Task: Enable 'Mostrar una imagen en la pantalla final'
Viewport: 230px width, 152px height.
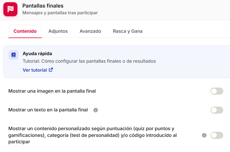Action: click(x=217, y=91)
